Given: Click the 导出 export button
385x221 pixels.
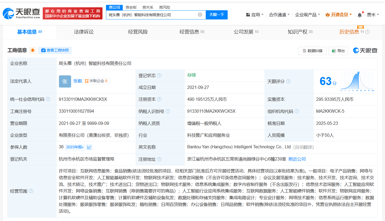Looking at the screenshot, I should [x=338, y=51].
